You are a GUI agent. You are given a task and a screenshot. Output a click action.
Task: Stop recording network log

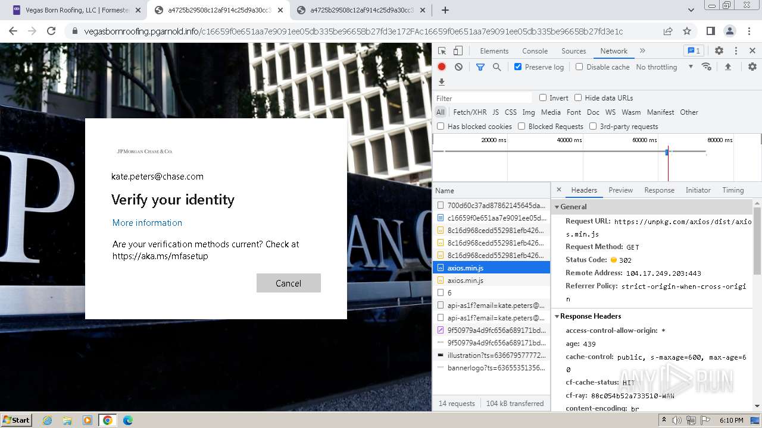[442, 67]
